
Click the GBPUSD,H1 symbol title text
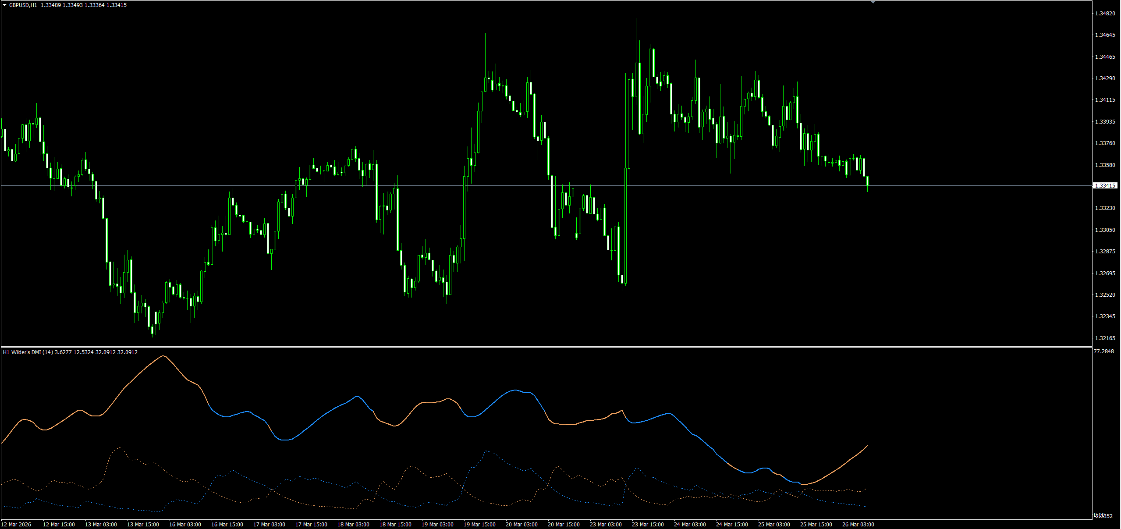(x=23, y=5)
